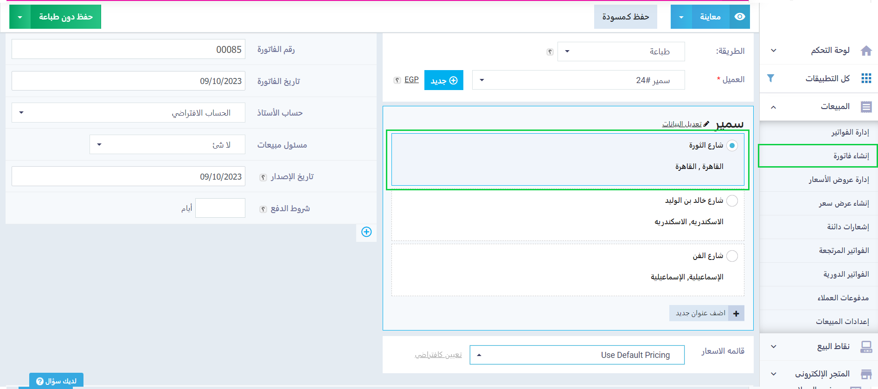The width and height of the screenshot is (878, 389).
Task: Click the dashboard home icon
Action: 866,51
